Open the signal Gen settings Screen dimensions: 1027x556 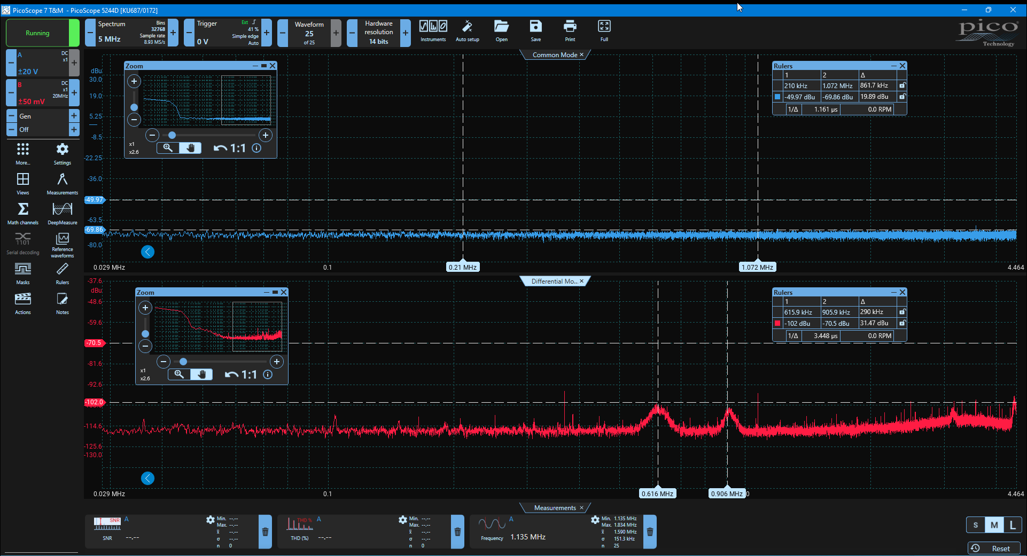(x=43, y=116)
